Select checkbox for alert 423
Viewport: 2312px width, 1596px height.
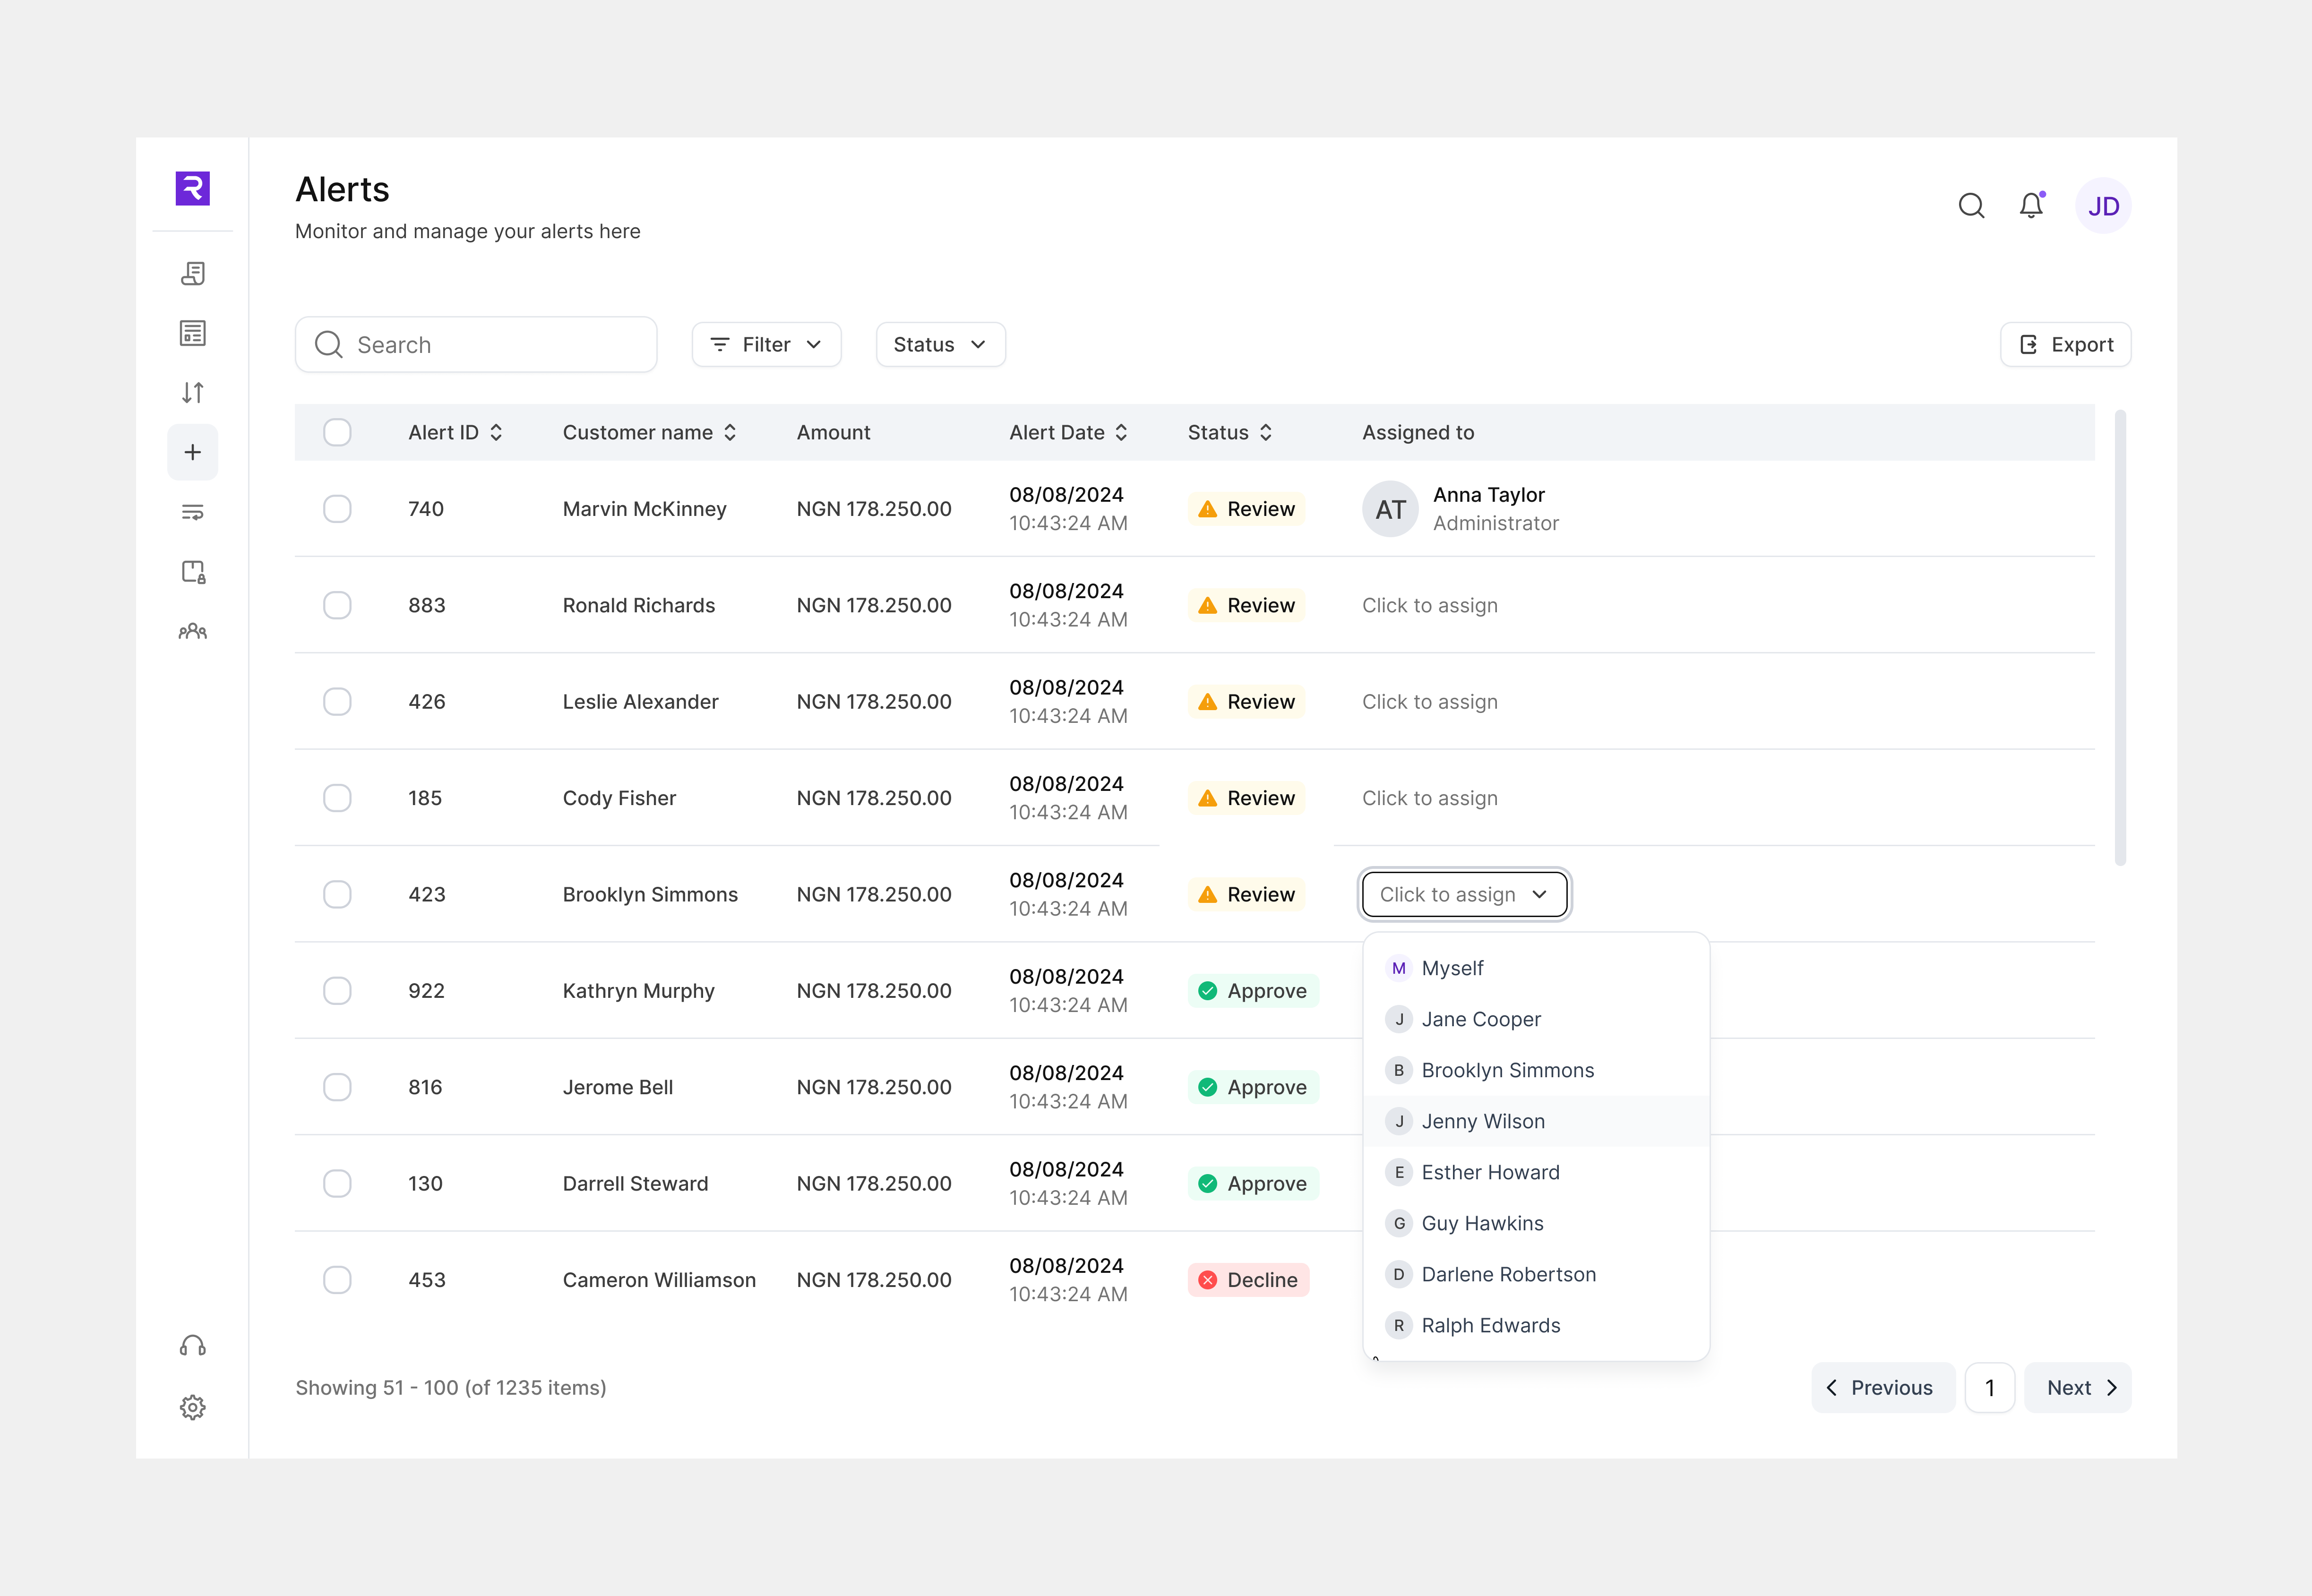pos(337,894)
